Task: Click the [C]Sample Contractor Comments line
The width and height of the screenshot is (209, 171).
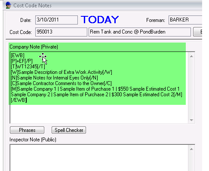Action: (x=61, y=83)
